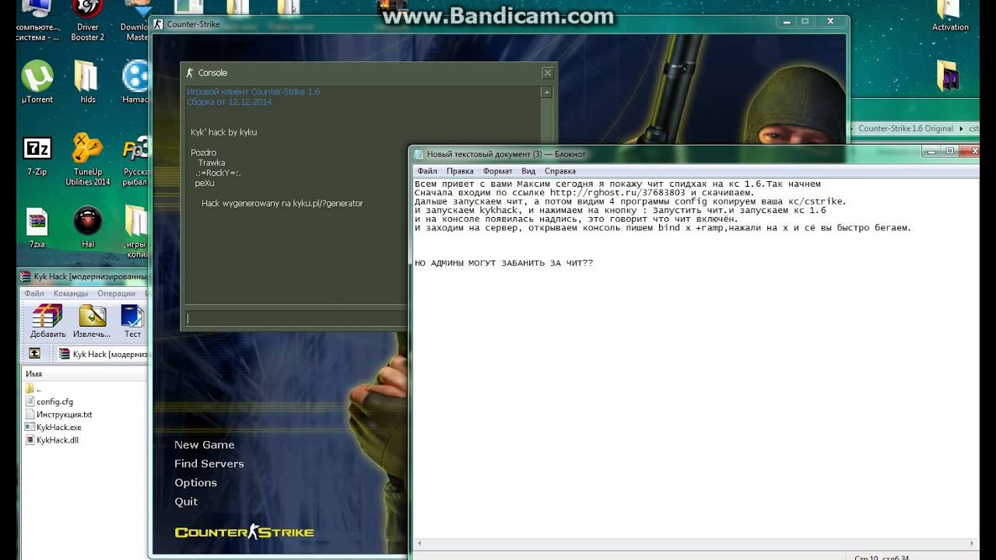Click the Добавить (Add) toolbar icon in WinRAR
996x560 pixels.
click(x=47, y=320)
